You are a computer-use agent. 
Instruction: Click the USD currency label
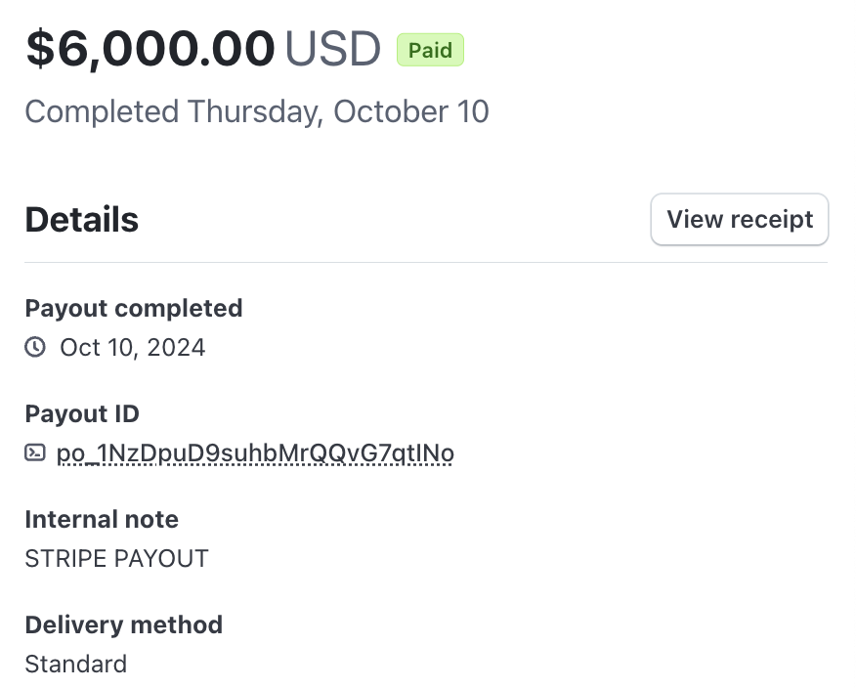[x=332, y=49]
